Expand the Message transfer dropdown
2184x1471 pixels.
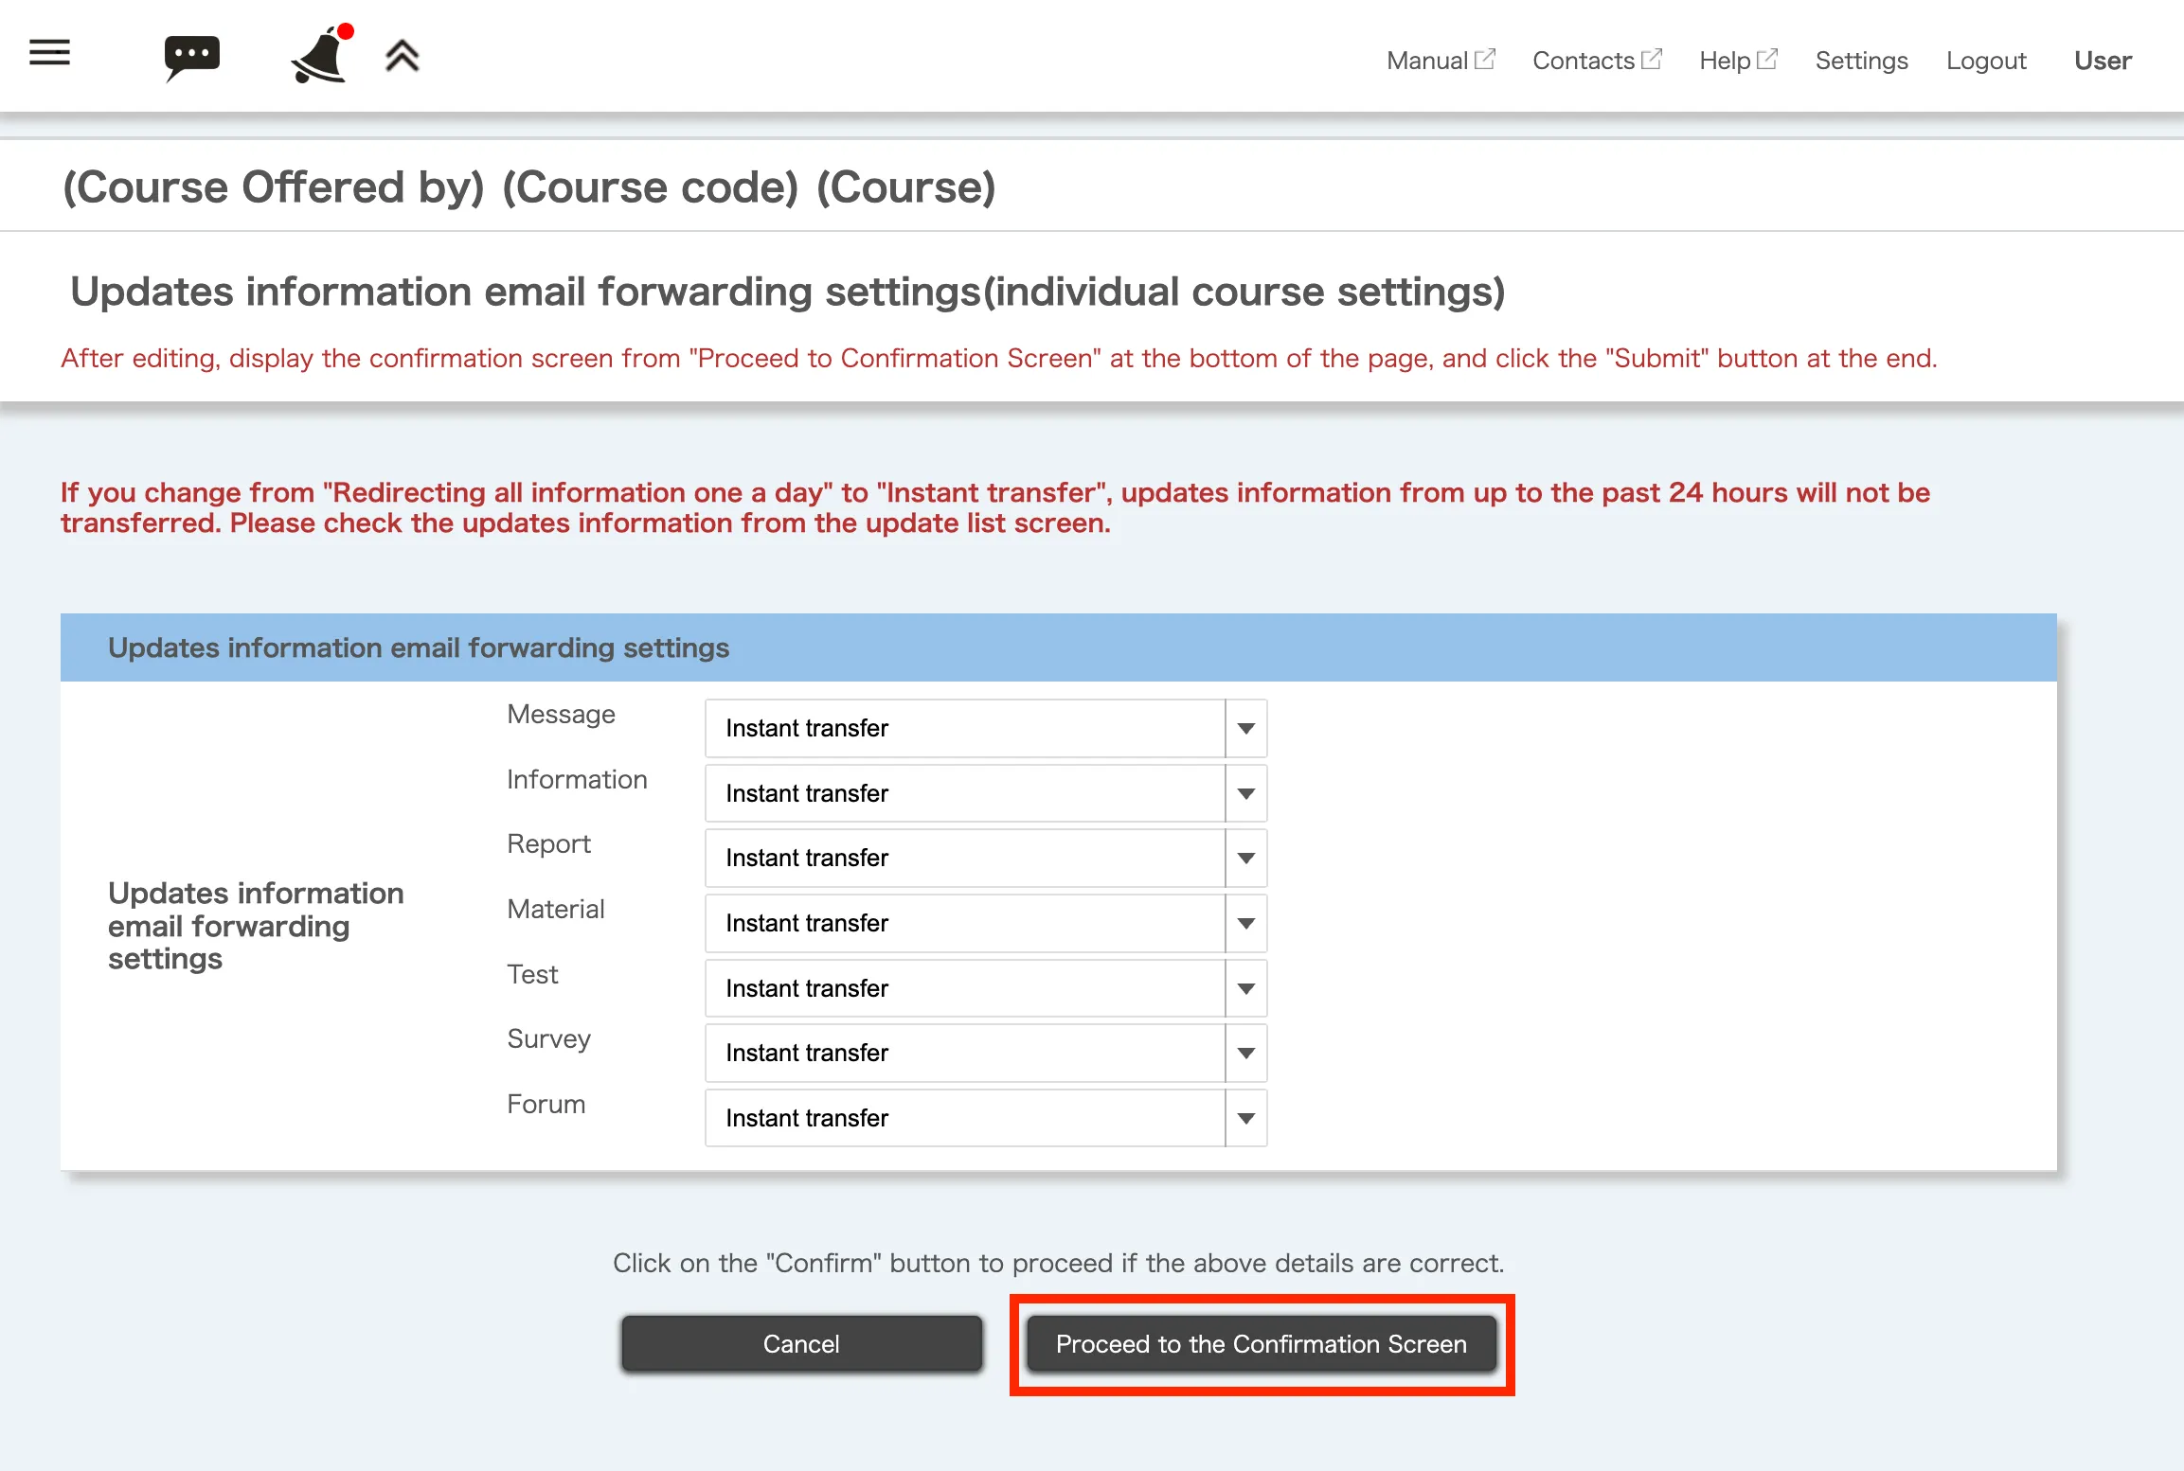tap(985, 728)
